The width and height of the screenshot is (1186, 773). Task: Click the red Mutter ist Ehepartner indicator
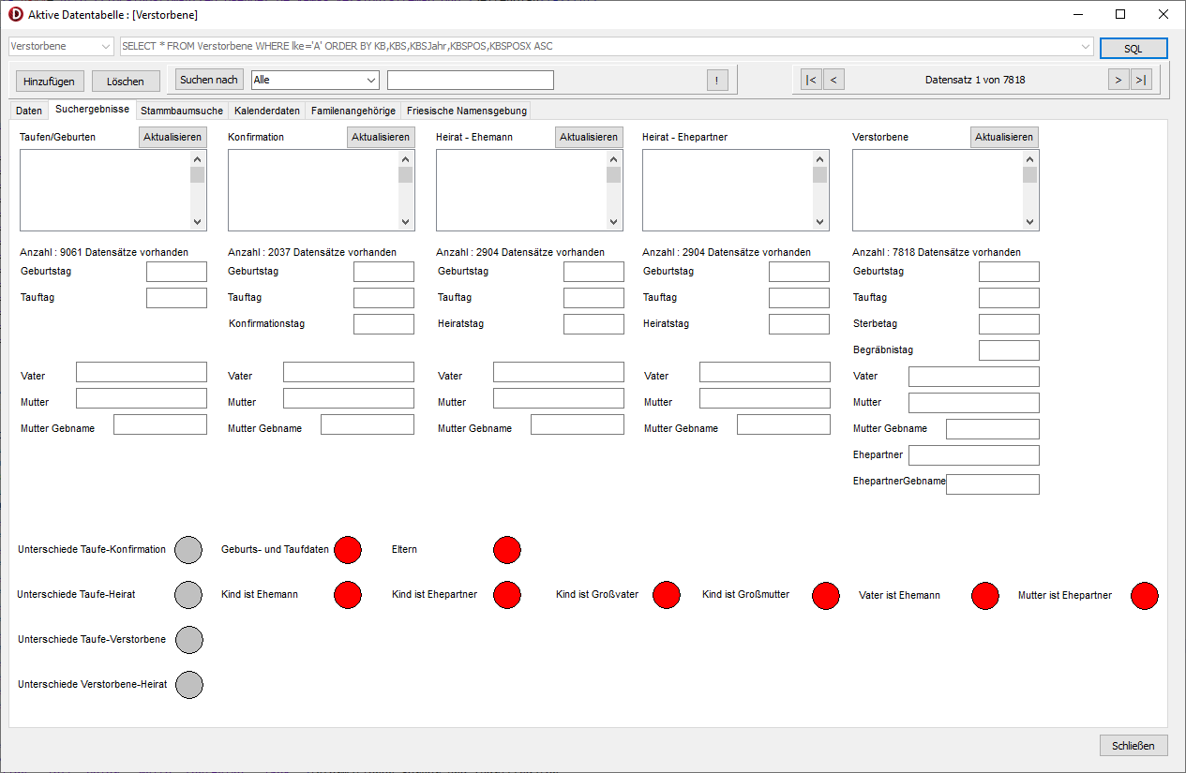pyautogui.click(x=1145, y=595)
